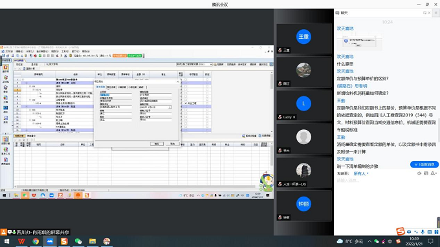Switch Sogou punctuation mode icon

(x=416, y=232)
